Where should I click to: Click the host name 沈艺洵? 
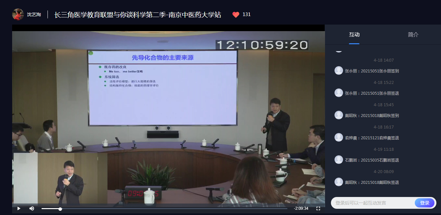tap(34, 15)
